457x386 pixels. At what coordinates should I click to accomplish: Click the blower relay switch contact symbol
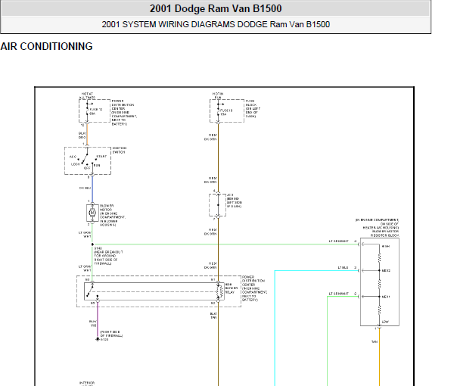(x=92, y=290)
